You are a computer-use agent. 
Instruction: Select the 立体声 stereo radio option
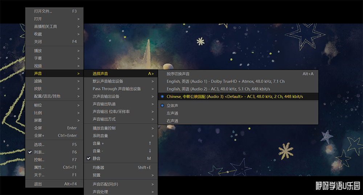click(172, 105)
